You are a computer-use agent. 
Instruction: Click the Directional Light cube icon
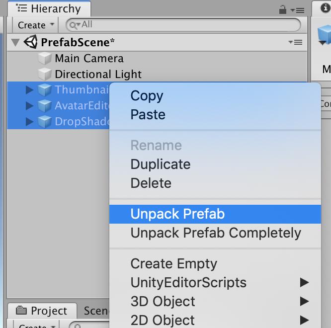(45, 75)
